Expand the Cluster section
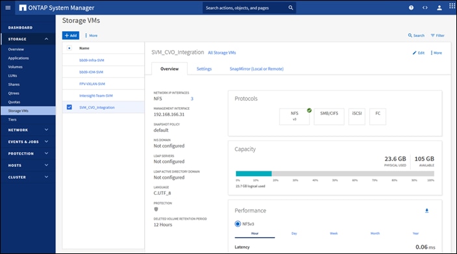The width and height of the screenshot is (457, 254). tap(46, 177)
